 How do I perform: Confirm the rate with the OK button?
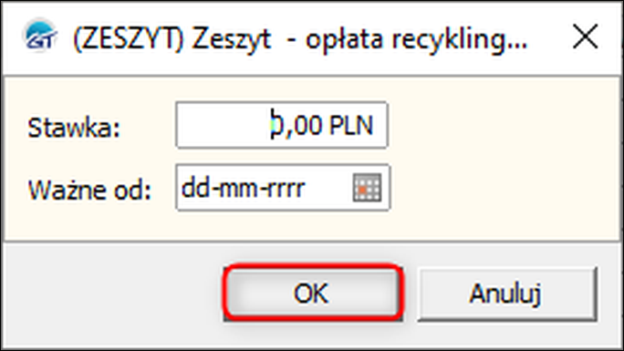click(x=313, y=293)
